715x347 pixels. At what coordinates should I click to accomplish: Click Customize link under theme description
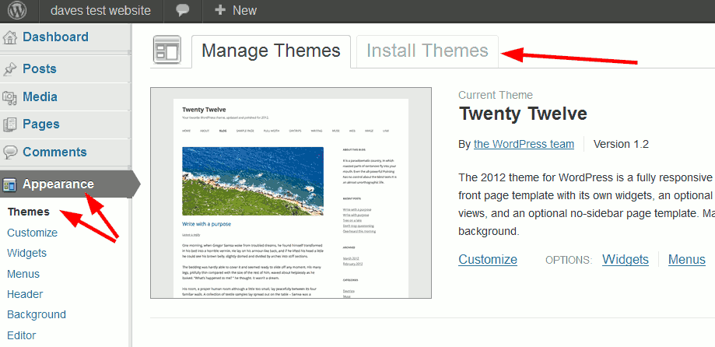point(488,259)
